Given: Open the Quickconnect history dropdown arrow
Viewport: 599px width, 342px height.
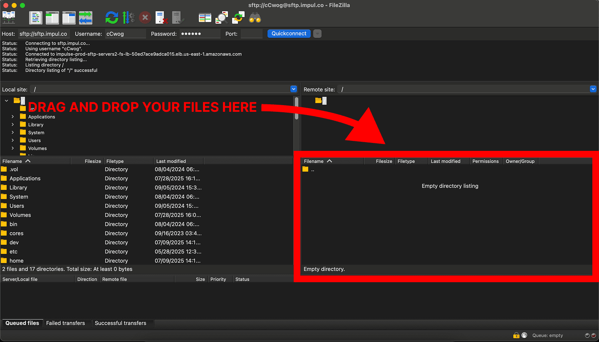Looking at the screenshot, I should point(317,34).
